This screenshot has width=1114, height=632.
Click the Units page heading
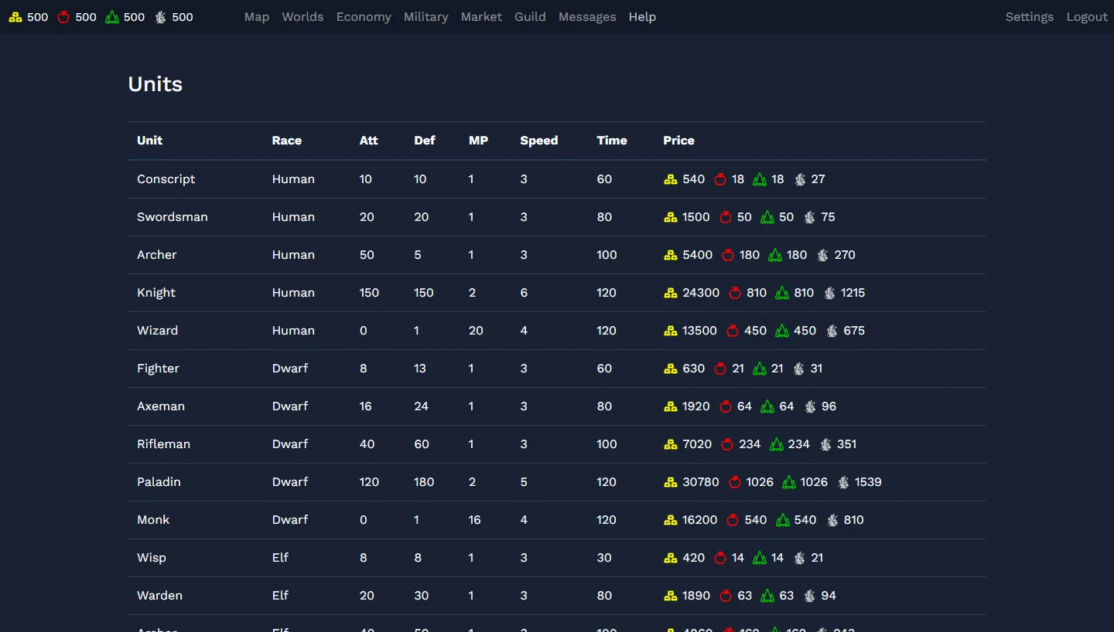(155, 84)
